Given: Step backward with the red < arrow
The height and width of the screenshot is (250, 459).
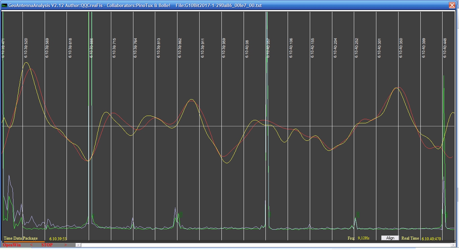Looking at the screenshot, I should tap(31, 245).
